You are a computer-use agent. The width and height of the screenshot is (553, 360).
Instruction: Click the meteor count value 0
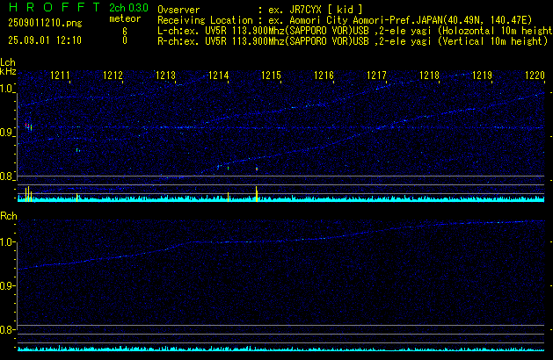tap(125, 40)
